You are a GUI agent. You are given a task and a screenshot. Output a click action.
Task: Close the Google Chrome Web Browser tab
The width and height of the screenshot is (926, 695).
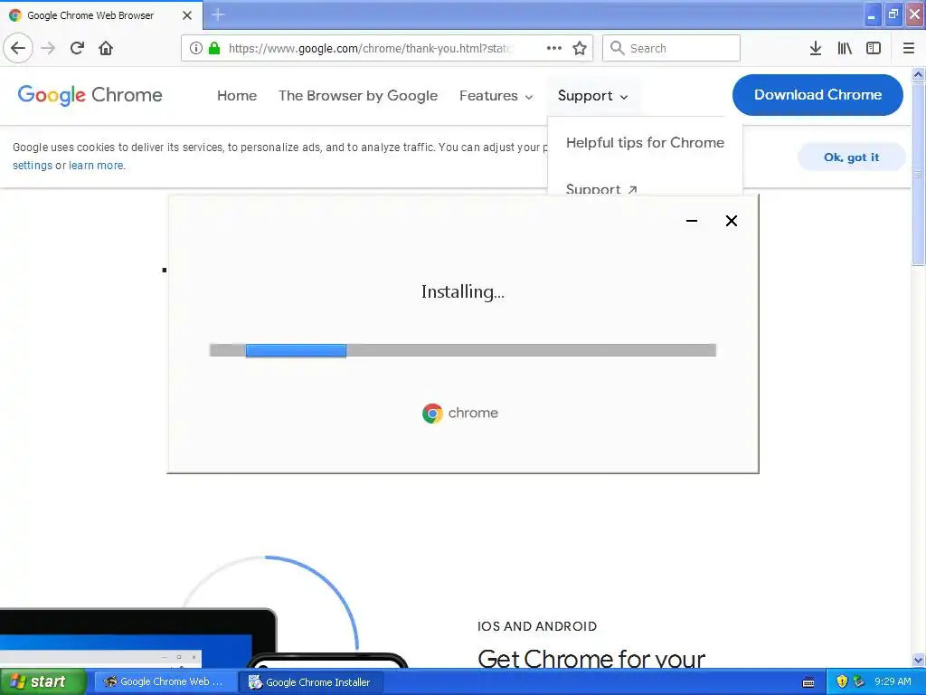[187, 15]
